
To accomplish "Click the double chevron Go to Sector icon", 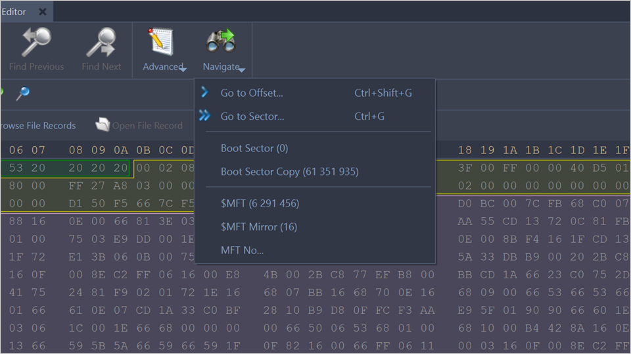I will click(205, 116).
